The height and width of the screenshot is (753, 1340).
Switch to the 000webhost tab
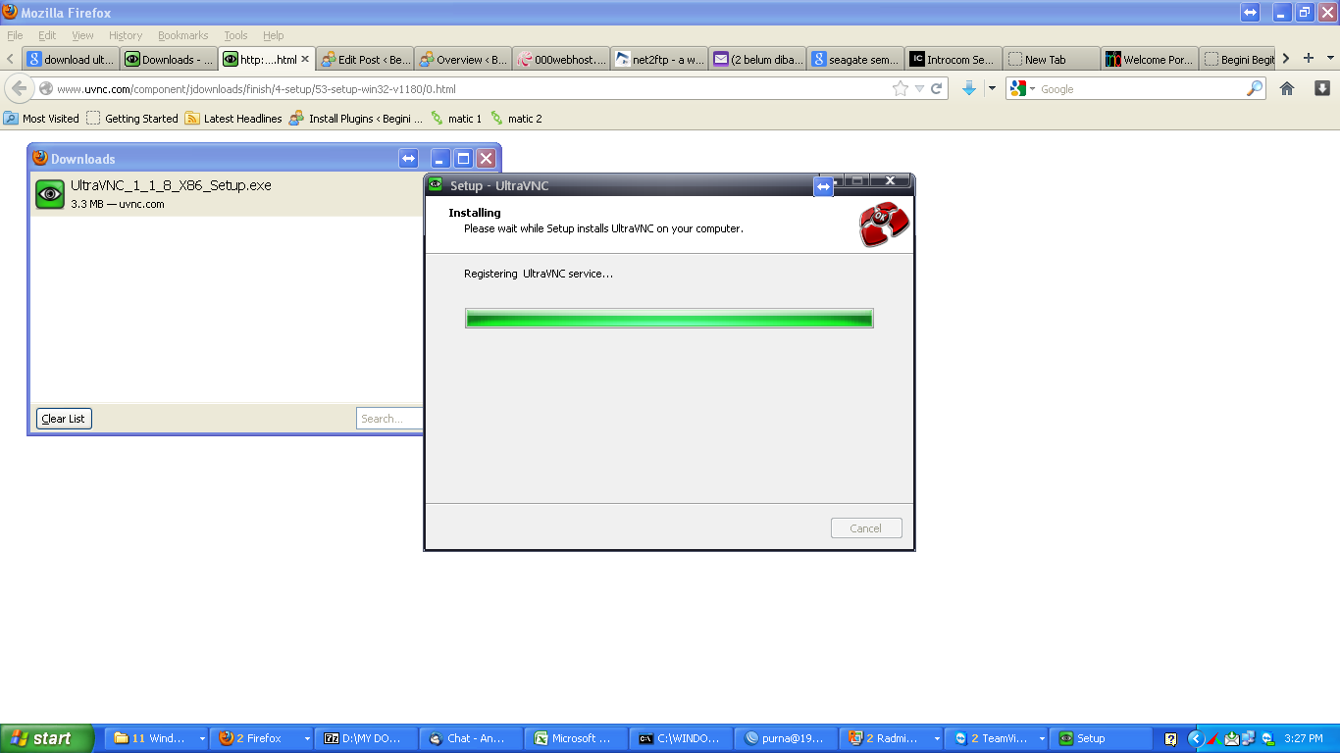click(562, 59)
